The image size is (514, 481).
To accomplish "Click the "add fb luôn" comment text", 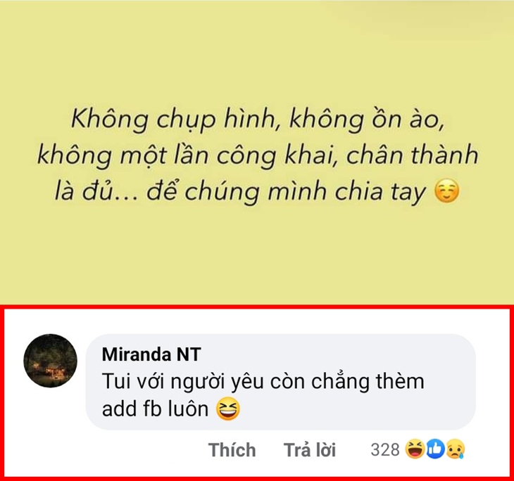I will click(156, 409).
